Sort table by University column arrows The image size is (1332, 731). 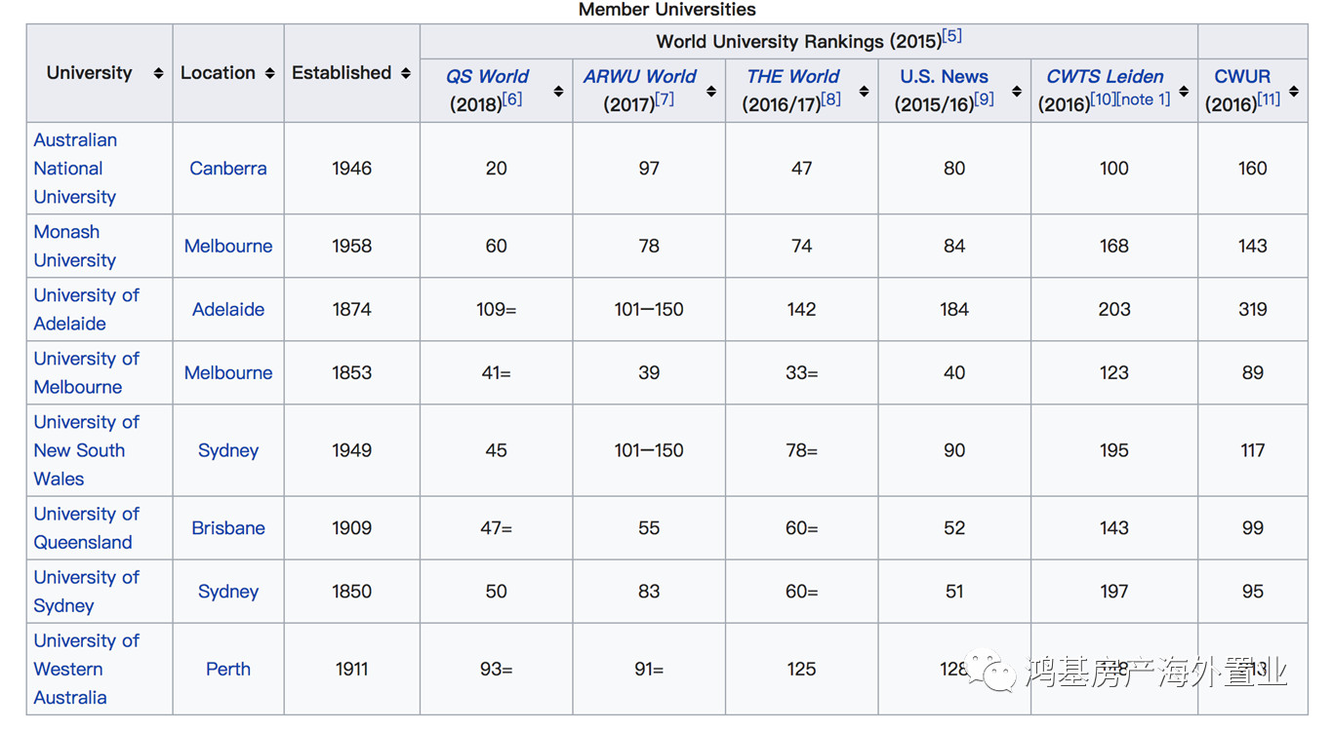coord(158,73)
